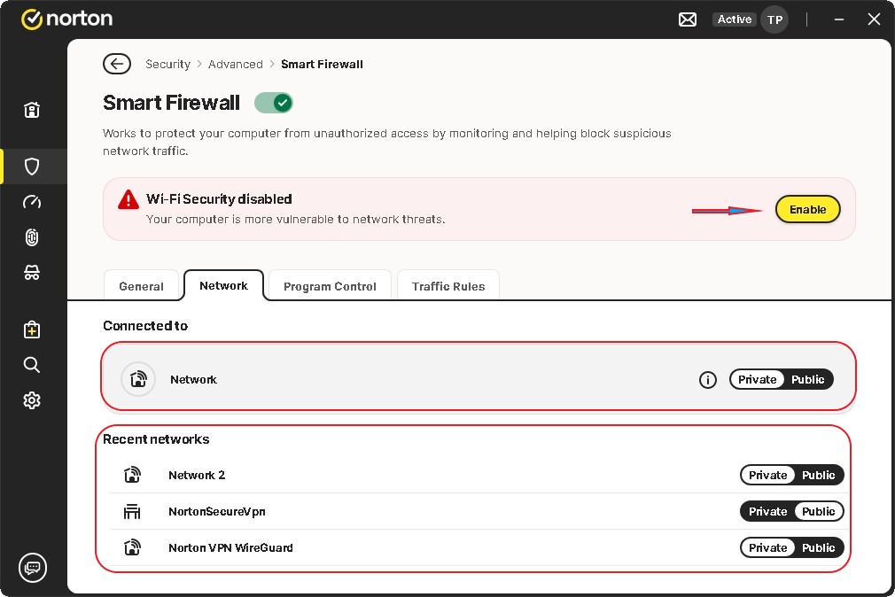
Task: Open the Settings gear in sidebar
Action: click(x=32, y=400)
